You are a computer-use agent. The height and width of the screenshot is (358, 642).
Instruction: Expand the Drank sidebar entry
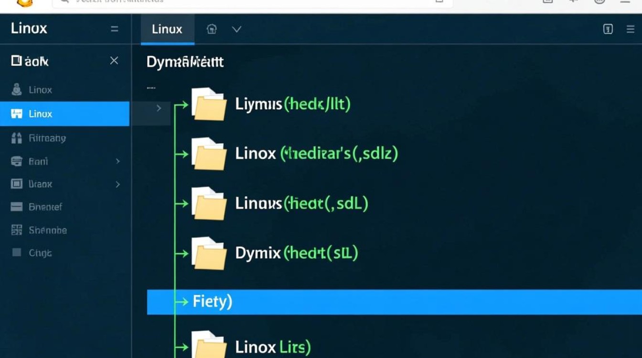(x=118, y=184)
